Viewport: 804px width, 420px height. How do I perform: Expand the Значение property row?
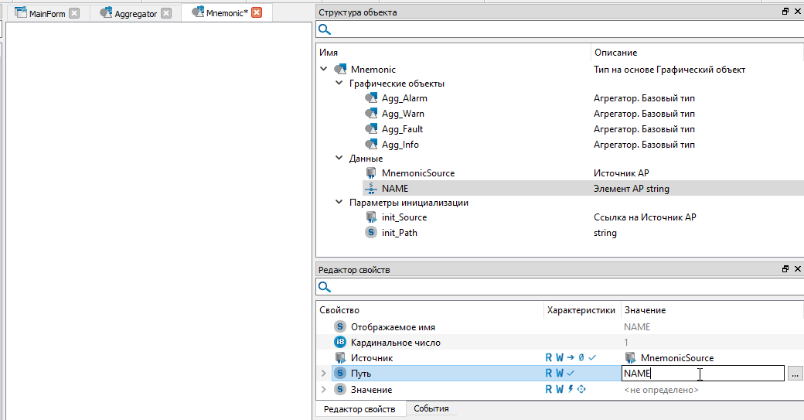[324, 390]
